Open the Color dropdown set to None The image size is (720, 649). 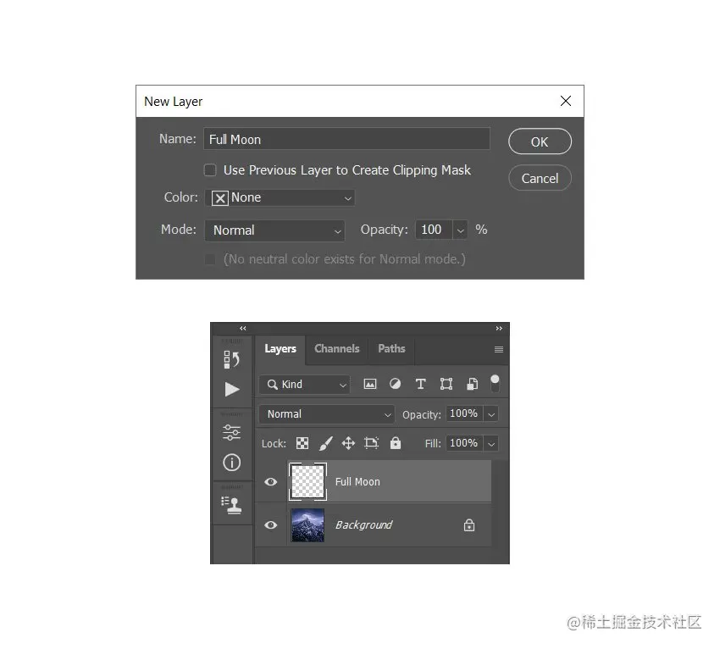(x=280, y=197)
